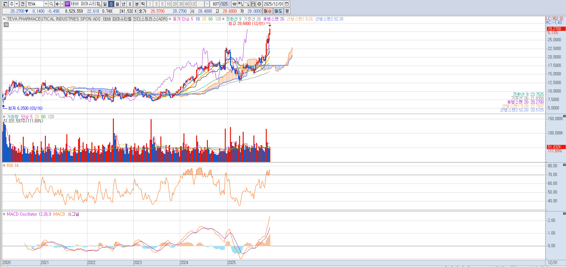Open the calendar date picker icon
566x267 pixels.
[x=287, y=4]
